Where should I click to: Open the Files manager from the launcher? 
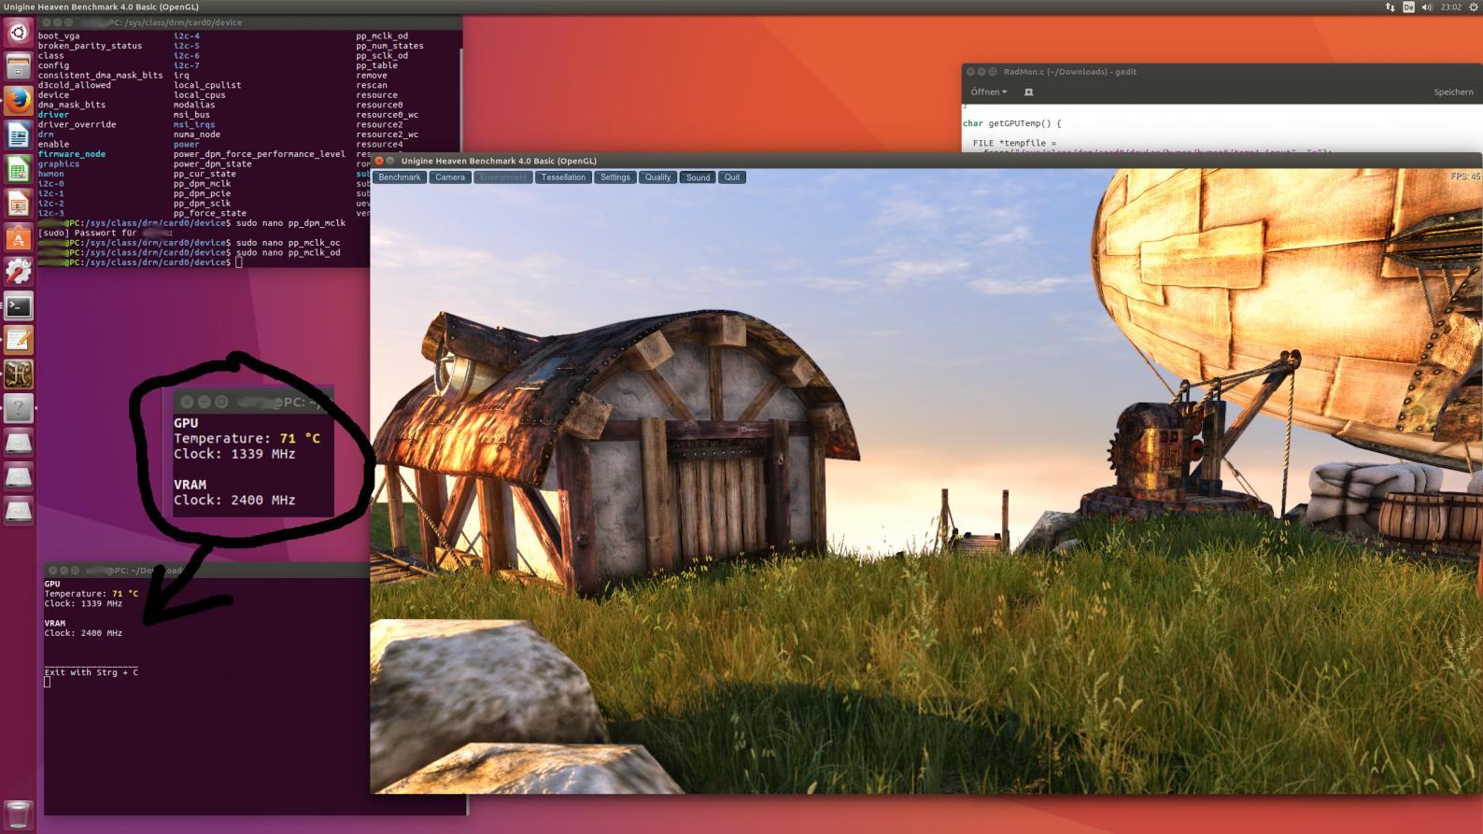point(18,67)
